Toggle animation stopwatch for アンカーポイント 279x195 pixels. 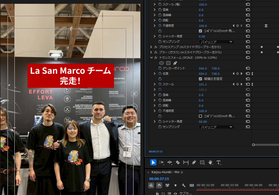point(160,68)
